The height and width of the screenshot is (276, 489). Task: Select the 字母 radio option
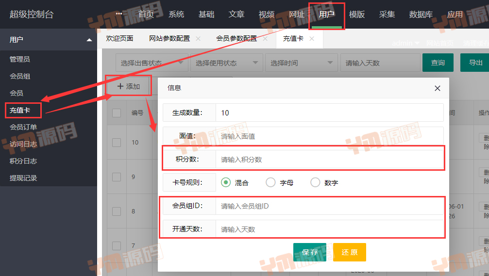[270, 183]
